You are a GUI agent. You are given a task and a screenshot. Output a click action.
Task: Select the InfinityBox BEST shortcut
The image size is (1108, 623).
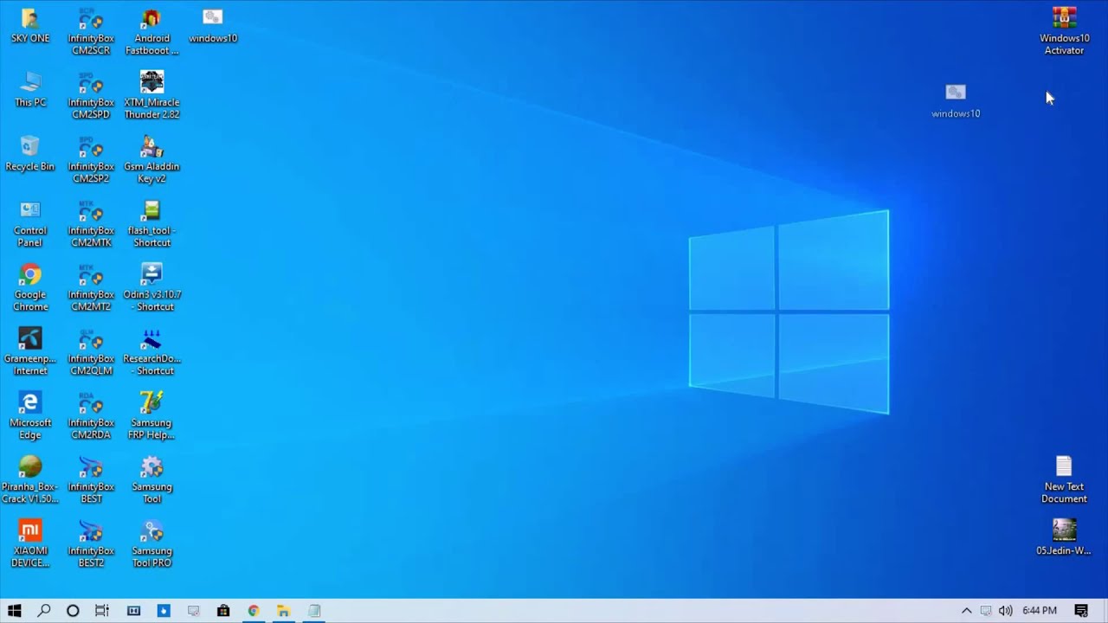pos(91,480)
